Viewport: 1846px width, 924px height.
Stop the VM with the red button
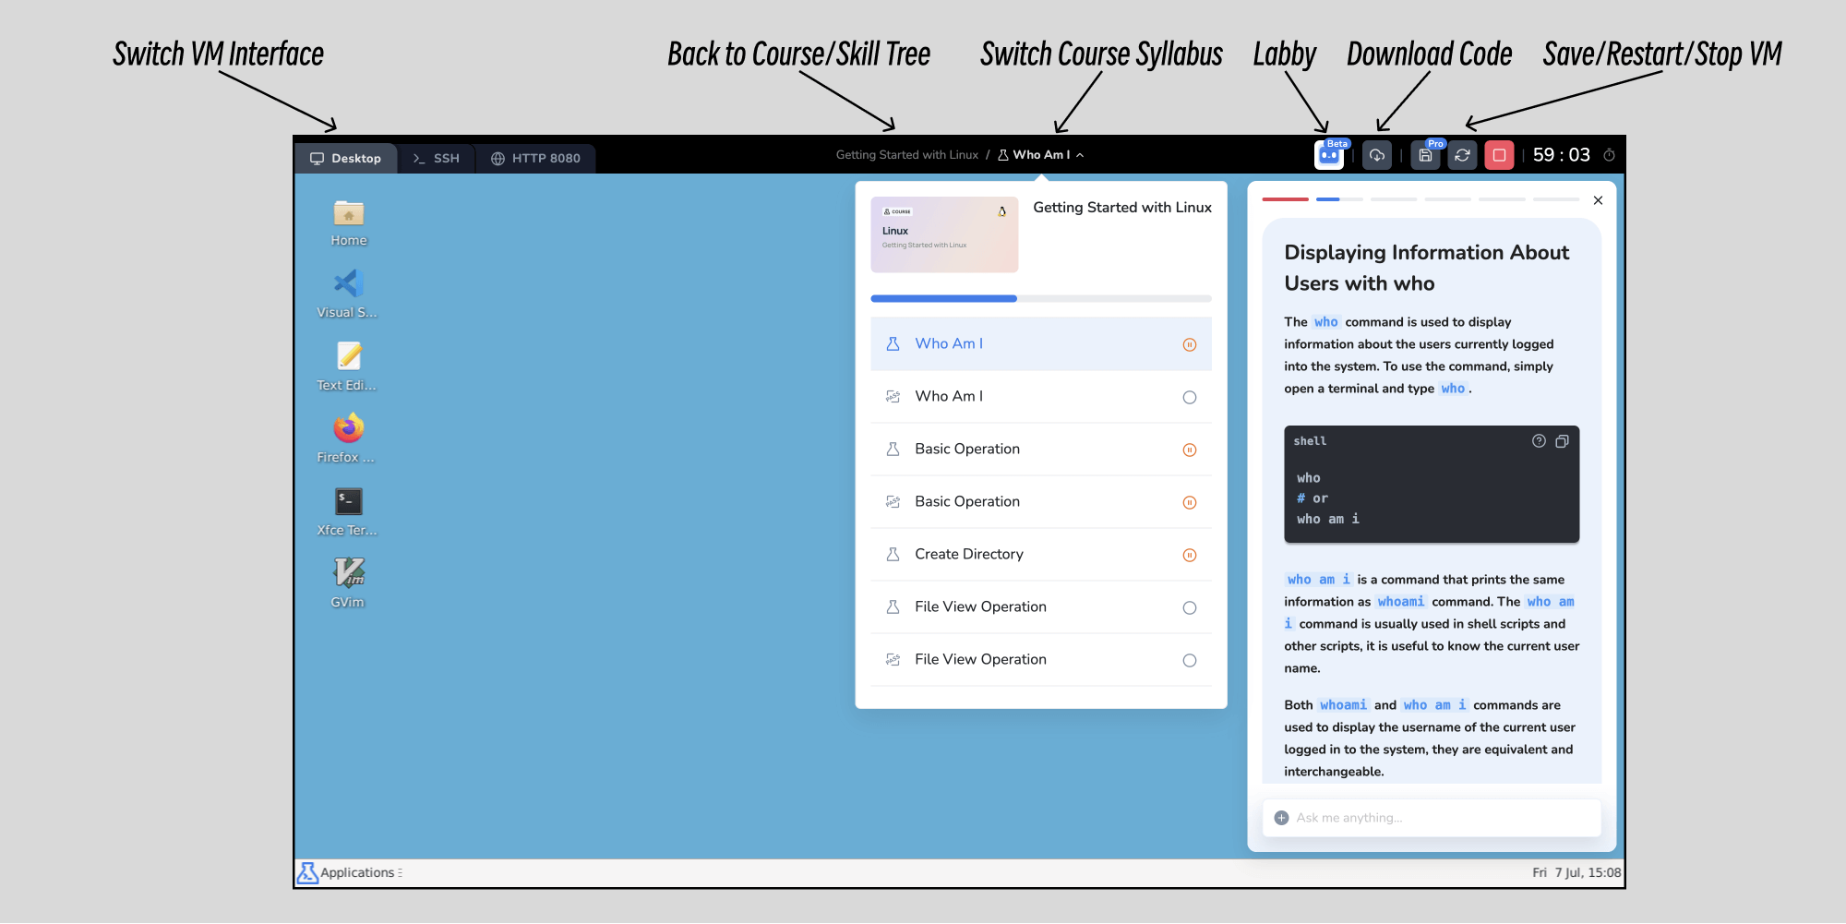(x=1499, y=155)
